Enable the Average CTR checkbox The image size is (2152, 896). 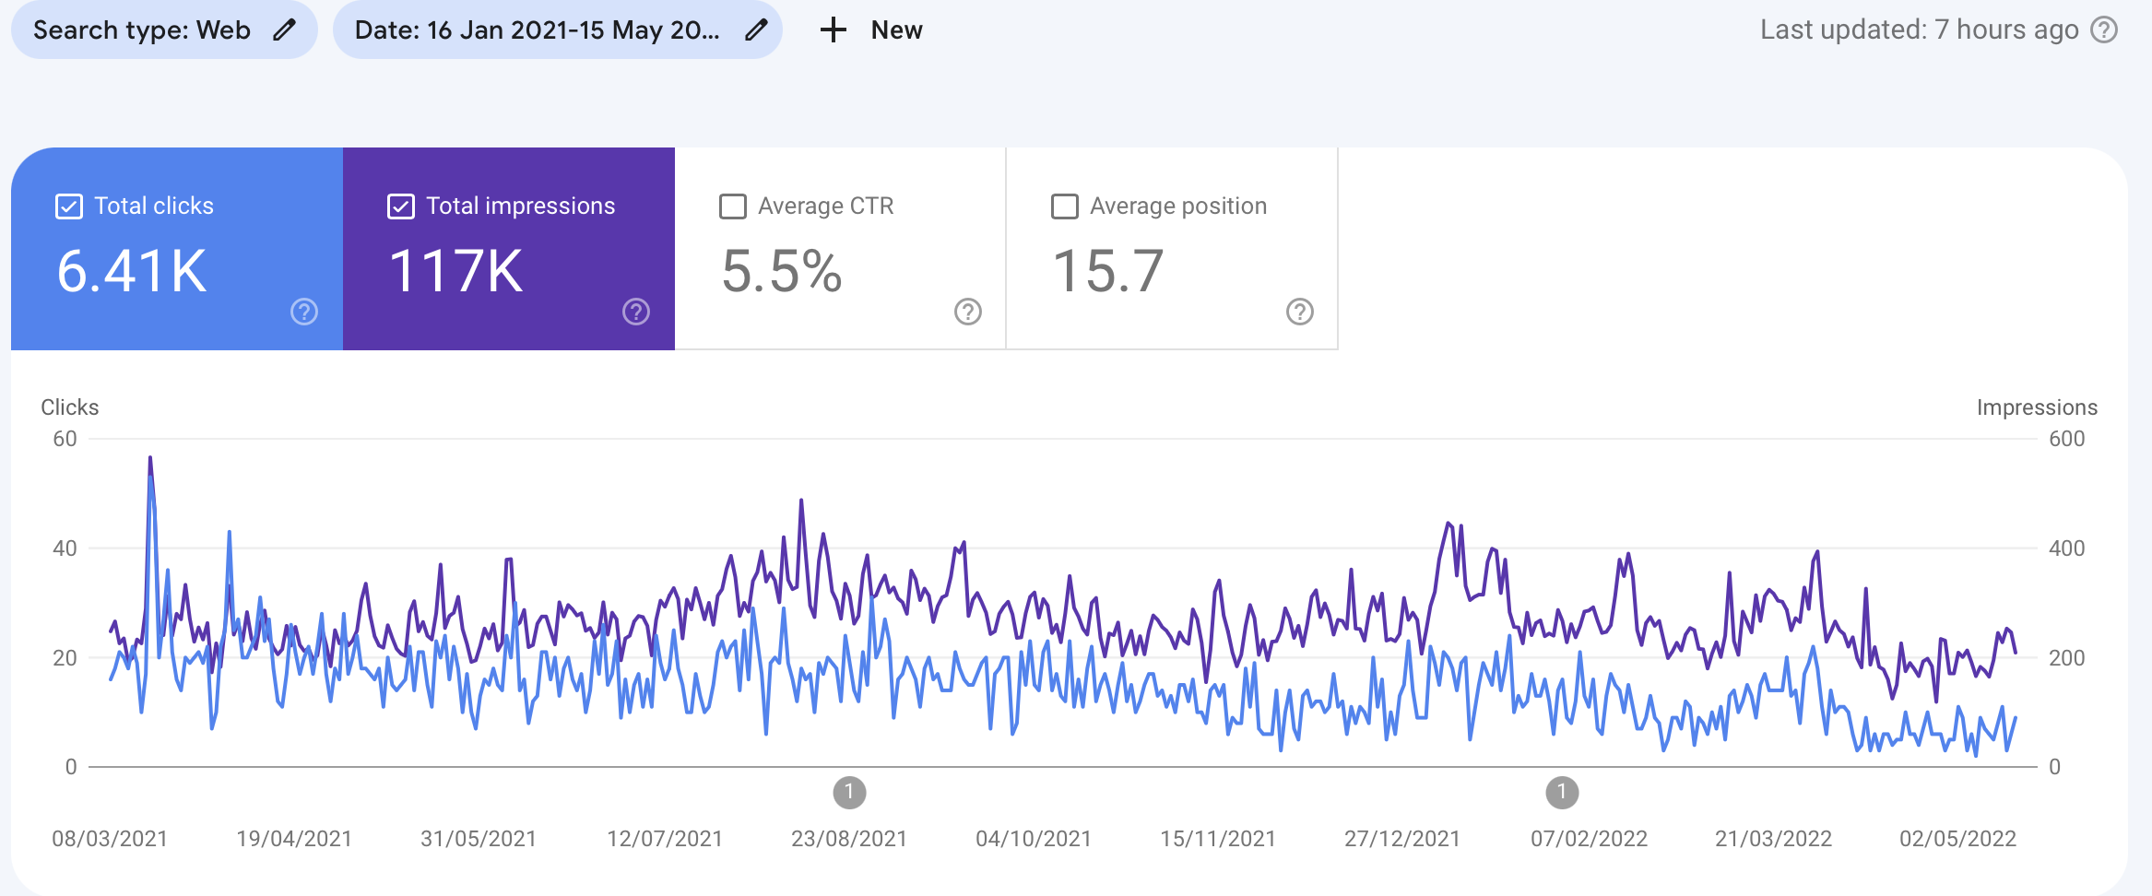(x=733, y=206)
